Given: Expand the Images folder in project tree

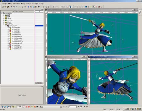Looking at the screenshot, I should (x=4, y=15).
